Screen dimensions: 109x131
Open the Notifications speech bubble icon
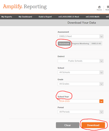(x=108, y=7)
